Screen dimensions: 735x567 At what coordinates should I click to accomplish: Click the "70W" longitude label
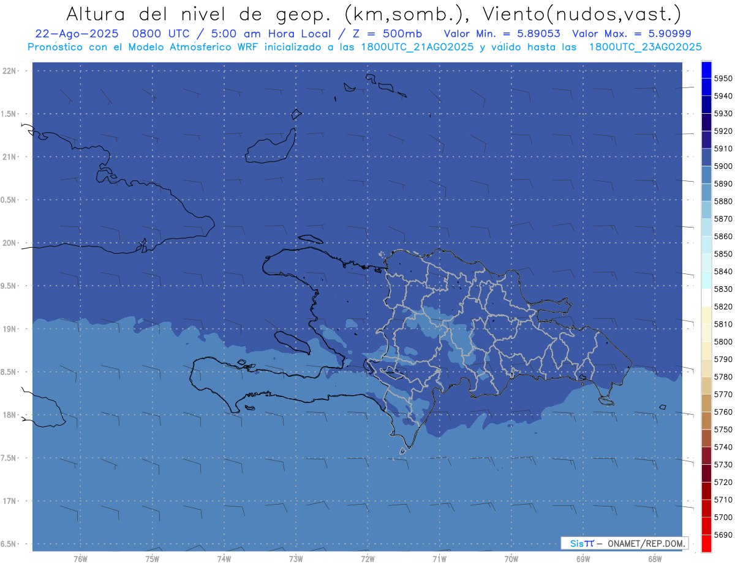pos(511,559)
